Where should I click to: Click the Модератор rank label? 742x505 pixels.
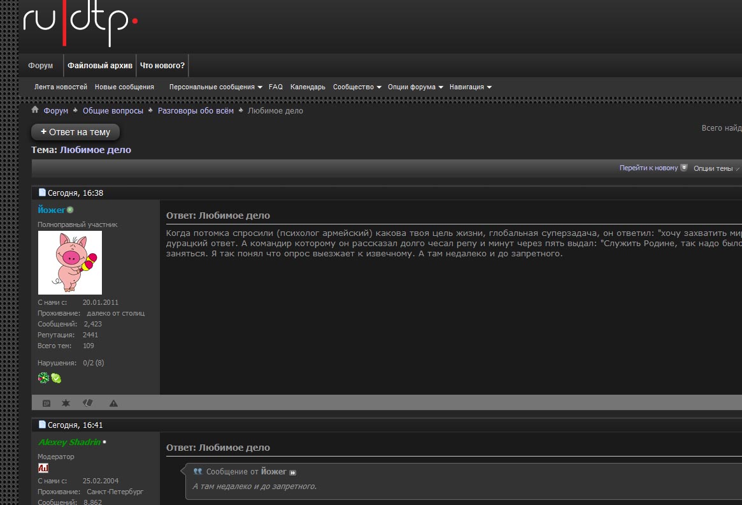[56, 457]
